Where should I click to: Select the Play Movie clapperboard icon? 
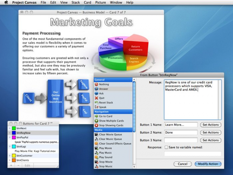coord(96,148)
